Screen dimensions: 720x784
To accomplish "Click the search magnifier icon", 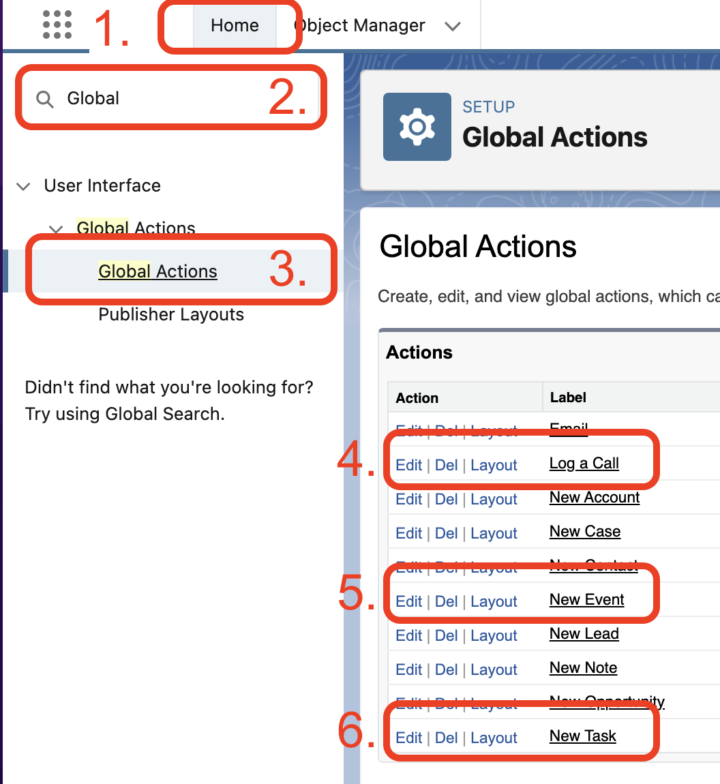I will pos(44,99).
